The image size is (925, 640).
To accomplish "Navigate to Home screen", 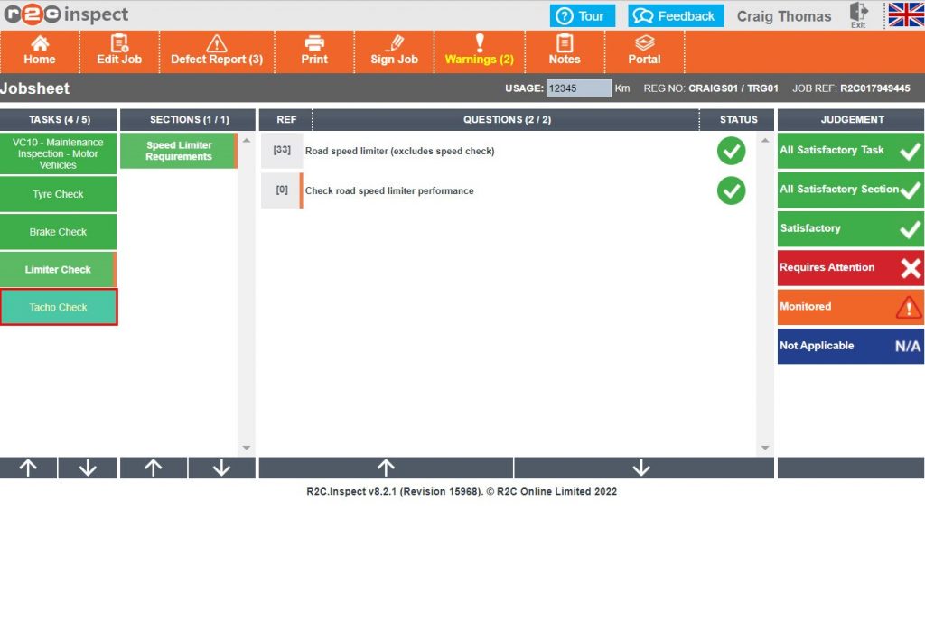I will pos(39,51).
